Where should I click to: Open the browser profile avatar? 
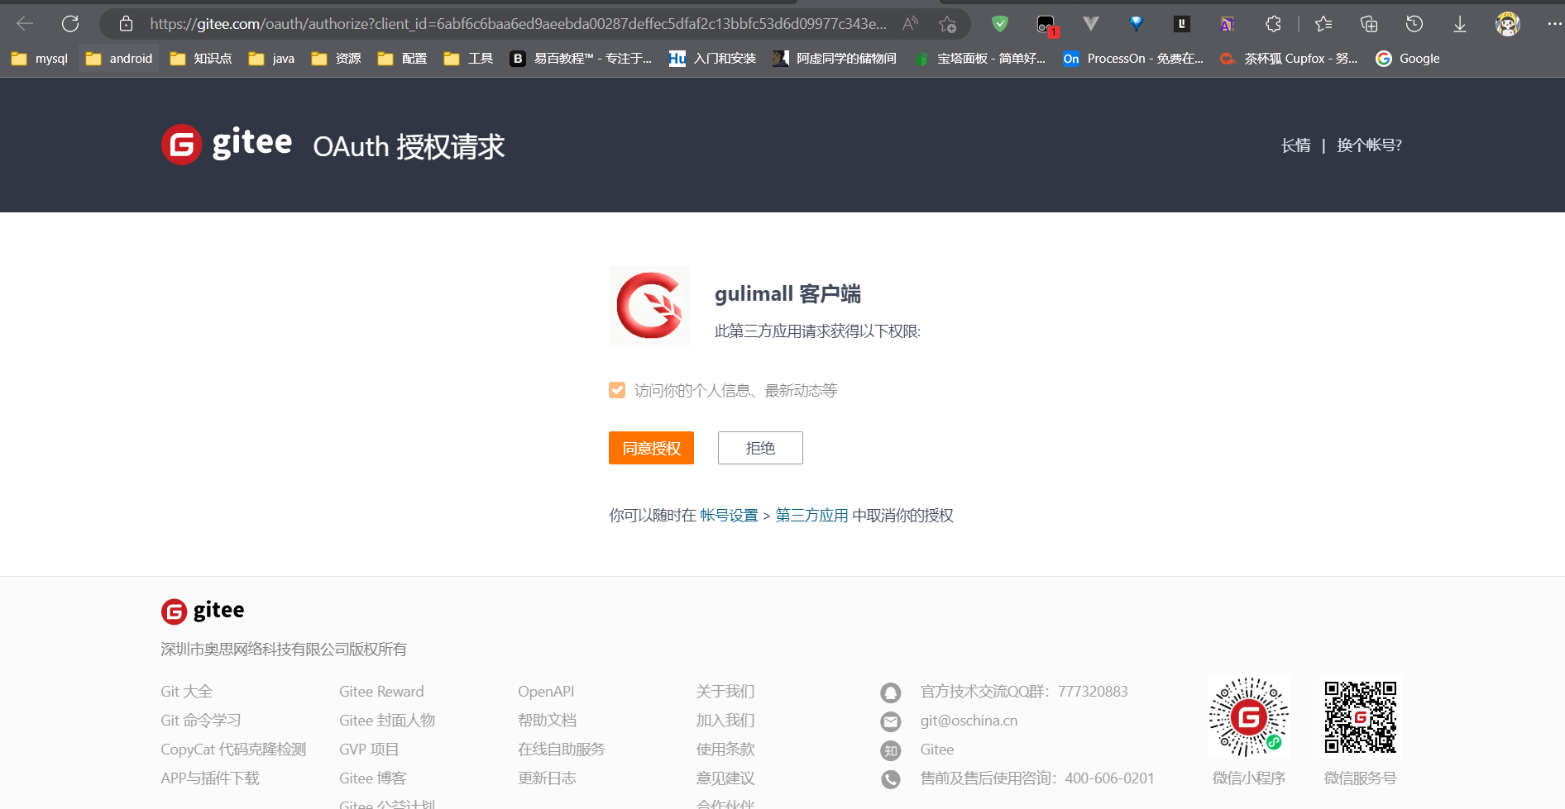tap(1508, 24)
